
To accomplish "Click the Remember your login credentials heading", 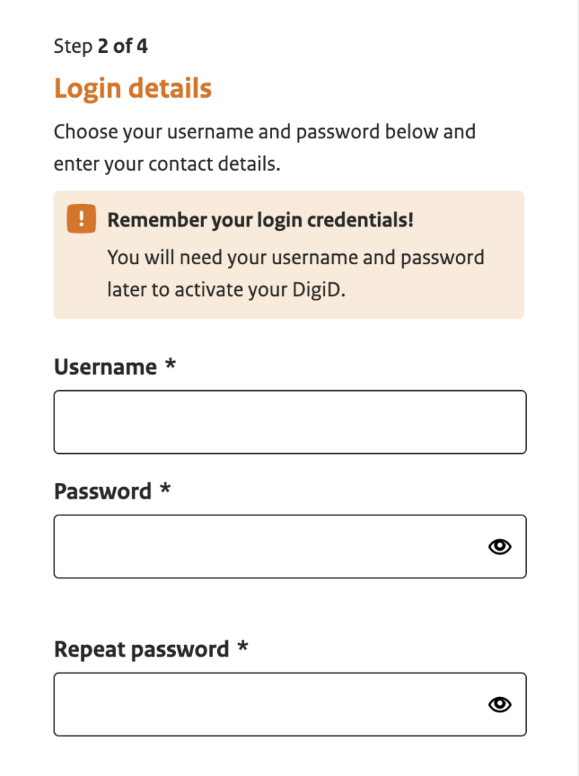I will [x=261, y=220].
